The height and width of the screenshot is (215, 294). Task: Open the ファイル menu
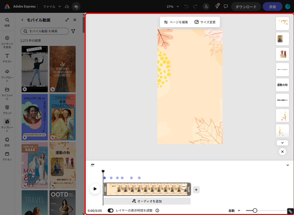[52, 6]
